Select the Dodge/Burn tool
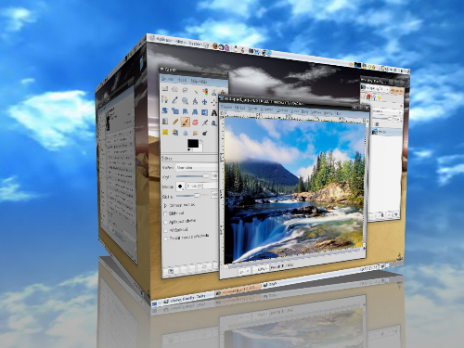The height and width of the screenshot is (348, 464). [x=204, y=134]
